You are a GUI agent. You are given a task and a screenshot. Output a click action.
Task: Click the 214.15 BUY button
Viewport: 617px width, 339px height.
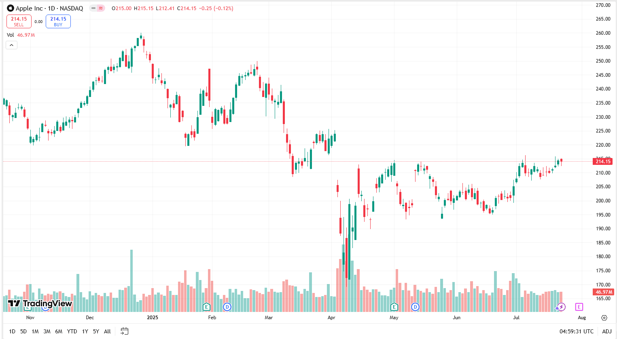coord(58,21)
